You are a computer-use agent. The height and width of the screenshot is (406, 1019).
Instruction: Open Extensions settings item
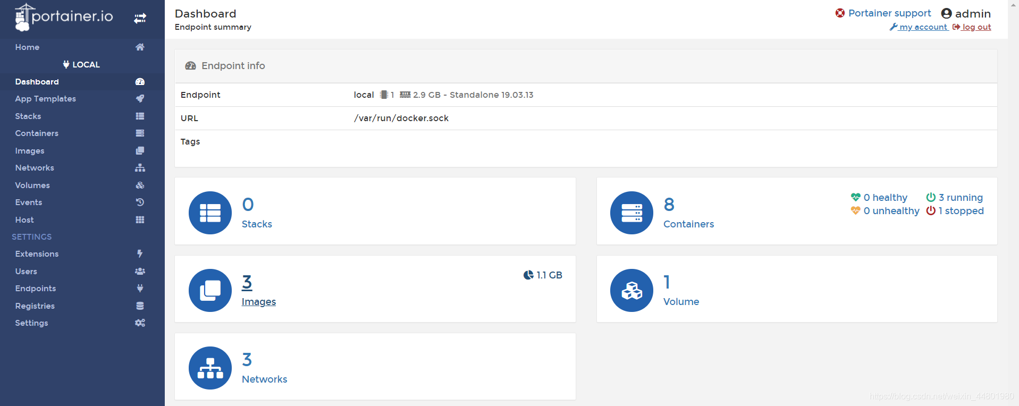(37, 254)
